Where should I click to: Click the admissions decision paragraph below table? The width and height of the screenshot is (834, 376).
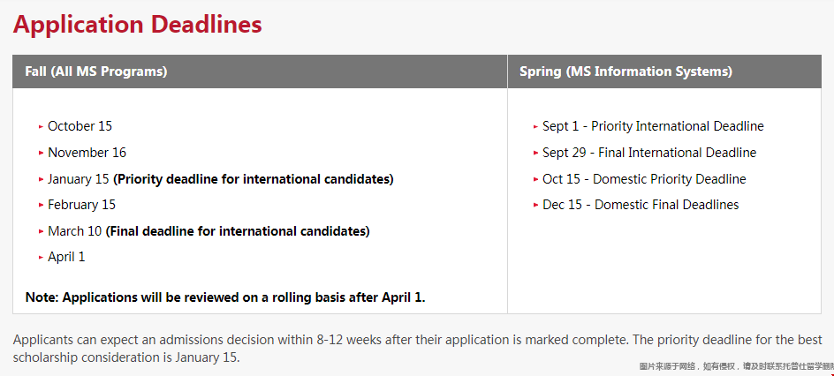(418, 349)
